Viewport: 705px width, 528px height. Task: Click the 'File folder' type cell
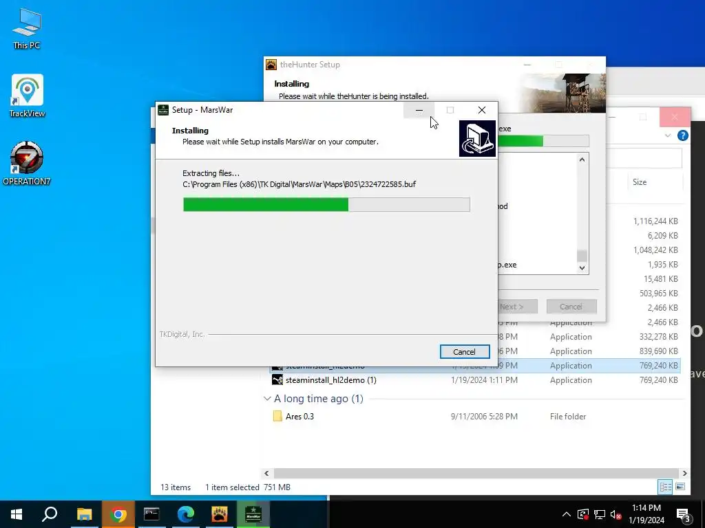pyautogui.click(x=568, y=416)
